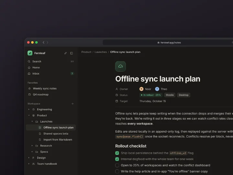Click the Desktop tag

pyautogui.click(x=183, y=95)
